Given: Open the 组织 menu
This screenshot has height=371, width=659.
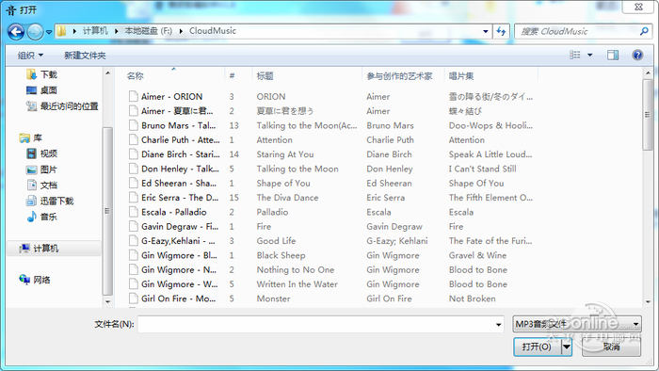Looking at the screenshot, I should [30, 55].
